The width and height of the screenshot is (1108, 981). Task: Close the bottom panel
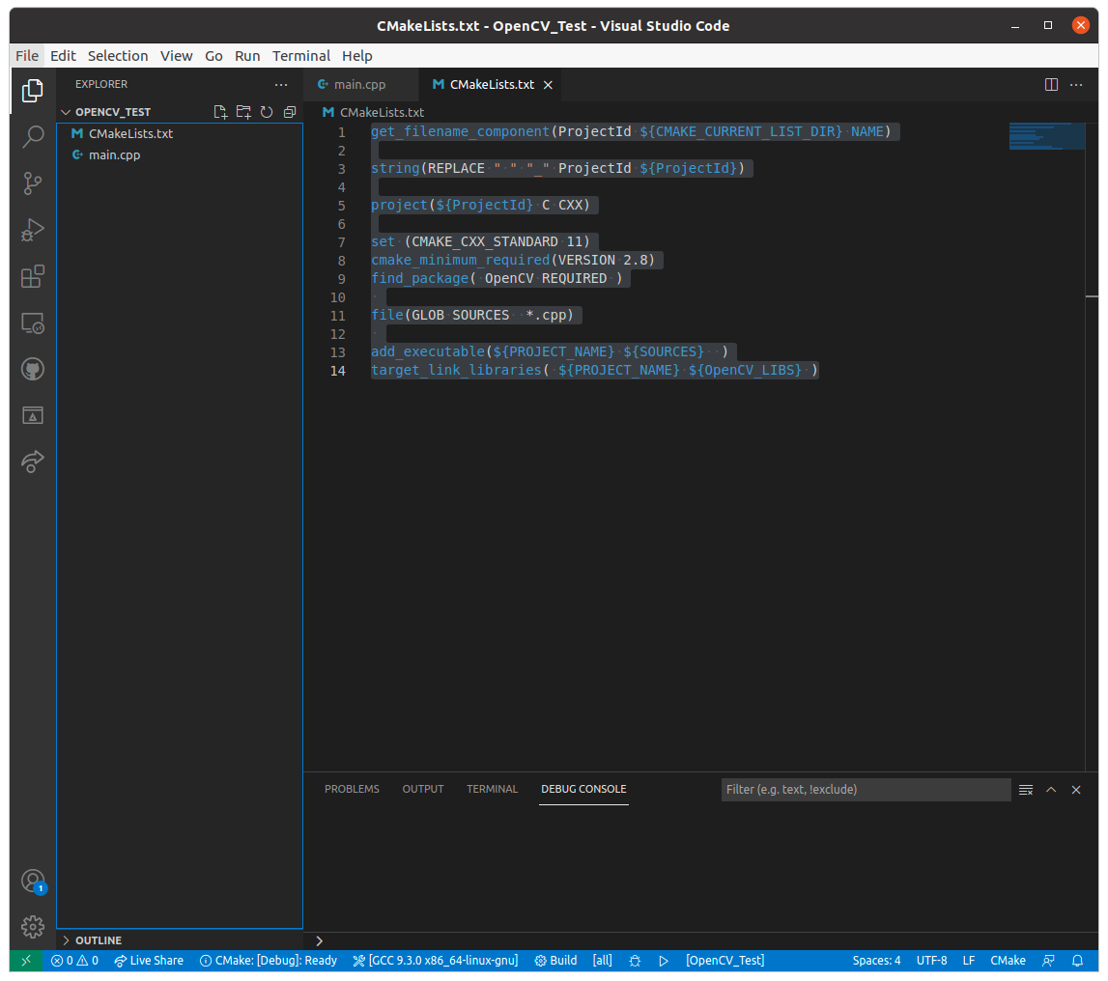click(1076, 790)
